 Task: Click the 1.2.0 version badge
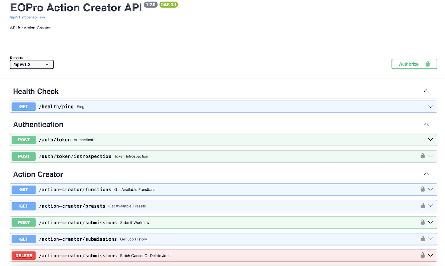tap(151, 5)
